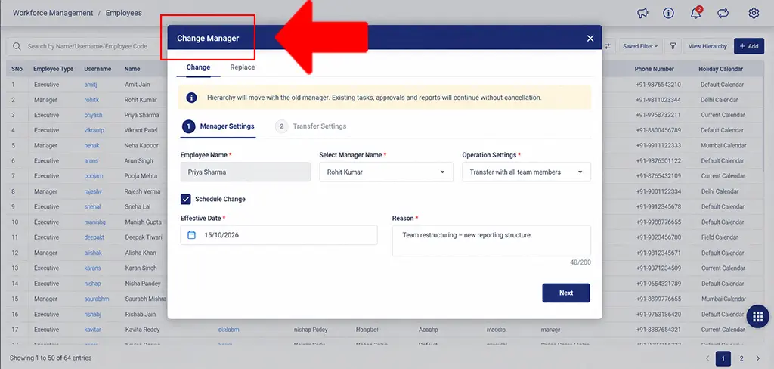This screenshot has width=774, height=369.
Task: Click the Effective Date input field
Action: tap(279, 235)
